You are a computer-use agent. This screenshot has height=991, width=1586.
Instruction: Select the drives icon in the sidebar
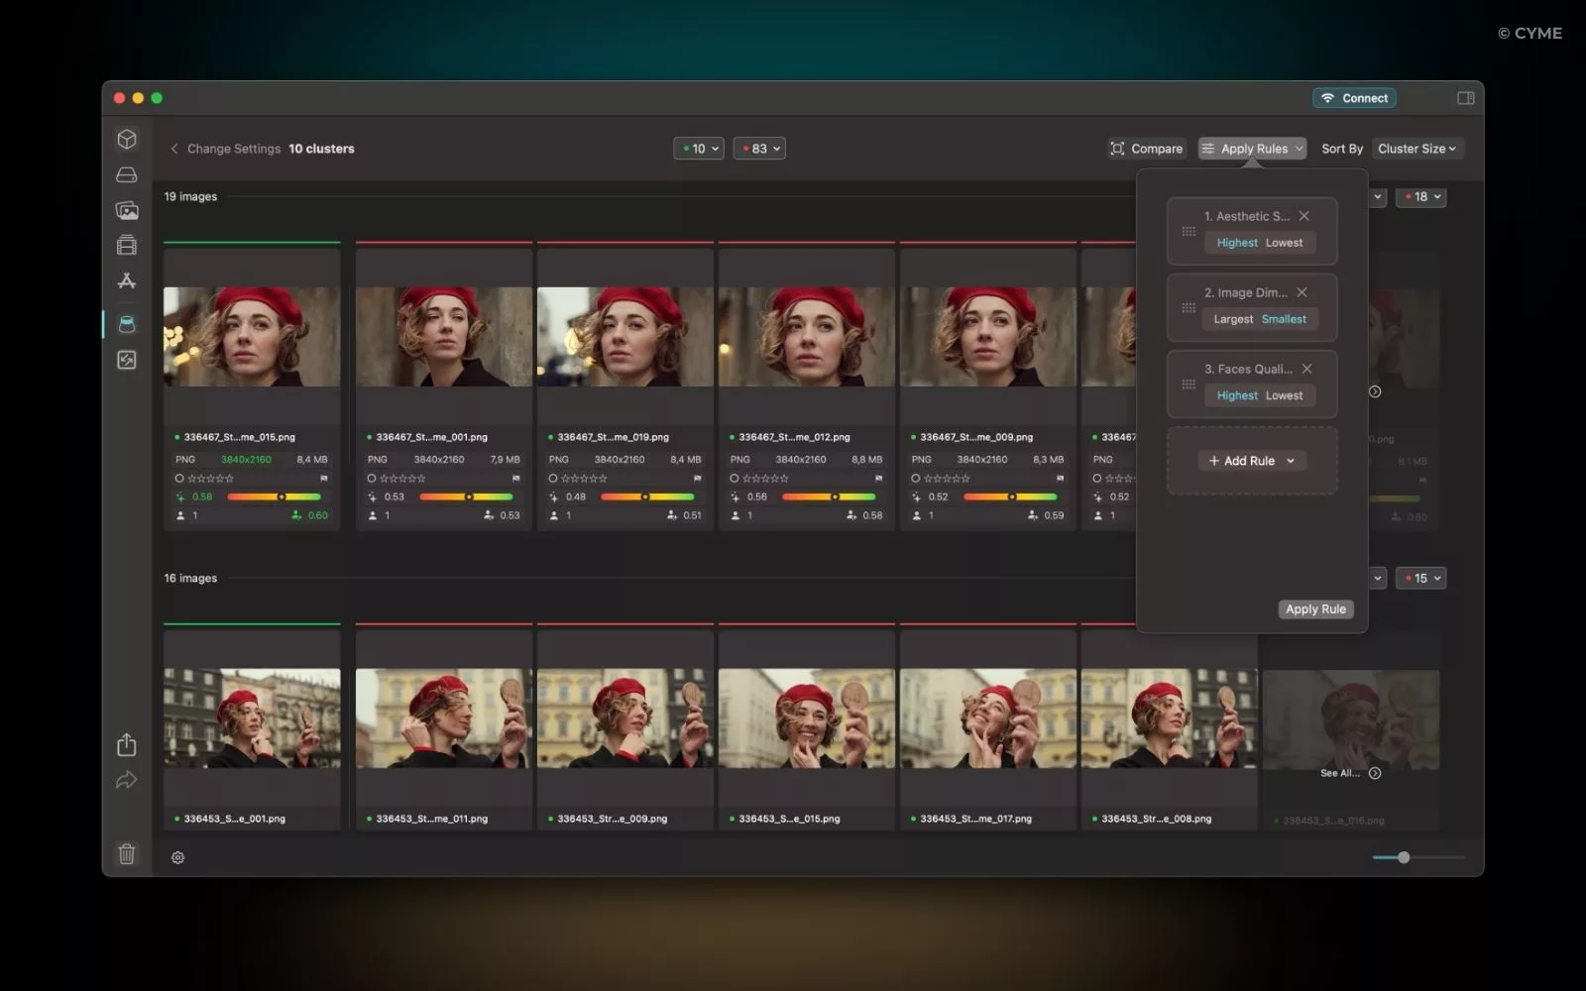126,174
